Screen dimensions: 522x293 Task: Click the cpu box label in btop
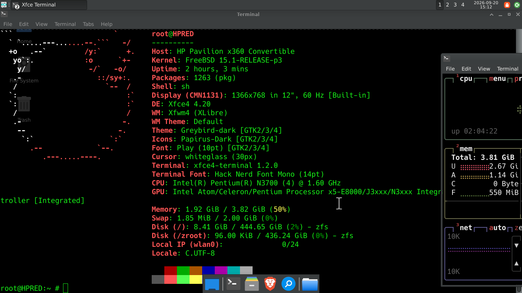(x=466, y=79)
